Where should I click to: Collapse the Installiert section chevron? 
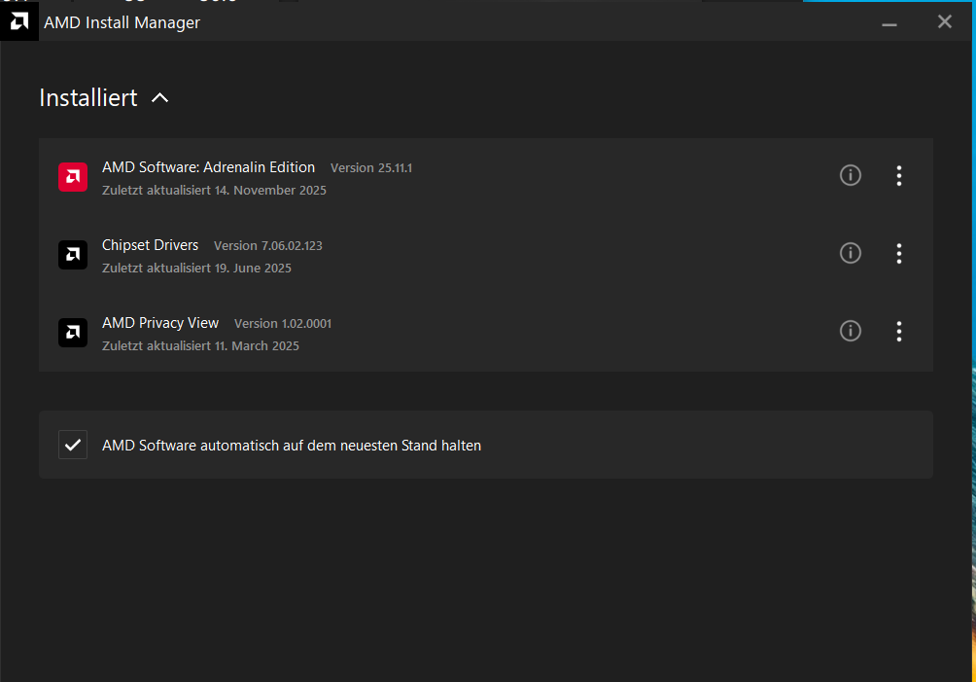pos(160,98)
